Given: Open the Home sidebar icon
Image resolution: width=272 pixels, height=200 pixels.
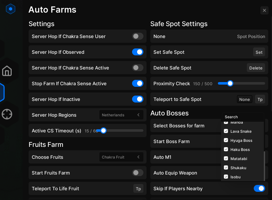Looking at the screenshot, I should tap(7, 71).
